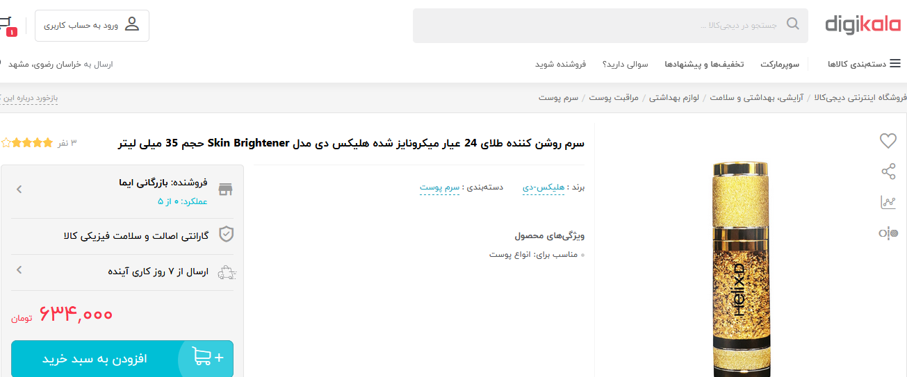Click the compare products icon
The height and width of the screenshot is (377, 907).
(888, 233)
